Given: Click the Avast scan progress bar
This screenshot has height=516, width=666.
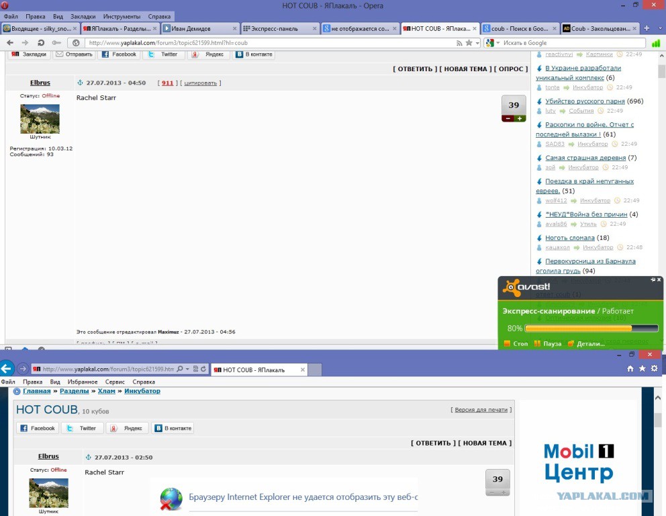Looking at the screenshot, I should tap(591, 328).
